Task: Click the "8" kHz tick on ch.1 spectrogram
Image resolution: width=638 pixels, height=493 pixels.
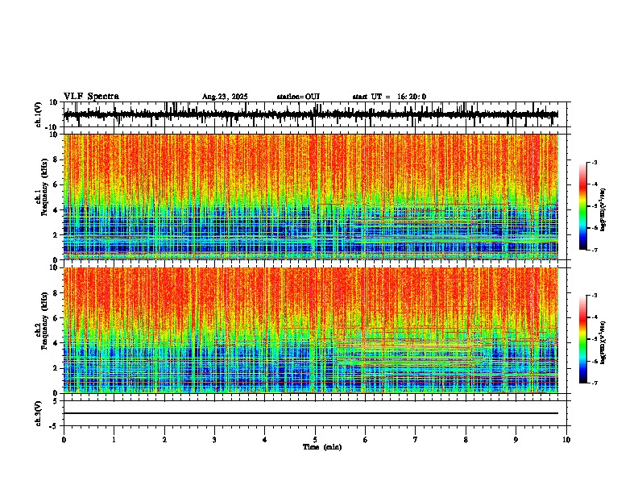Action: [x=56, y=159]
